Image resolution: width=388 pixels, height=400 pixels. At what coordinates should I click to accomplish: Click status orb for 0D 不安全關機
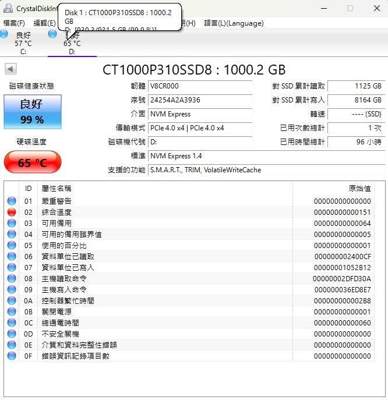click(12, 334)
